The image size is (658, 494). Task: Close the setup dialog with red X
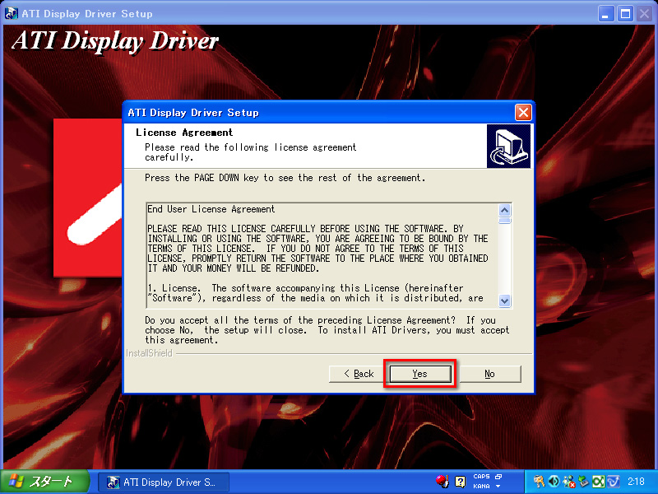point(523,112)
